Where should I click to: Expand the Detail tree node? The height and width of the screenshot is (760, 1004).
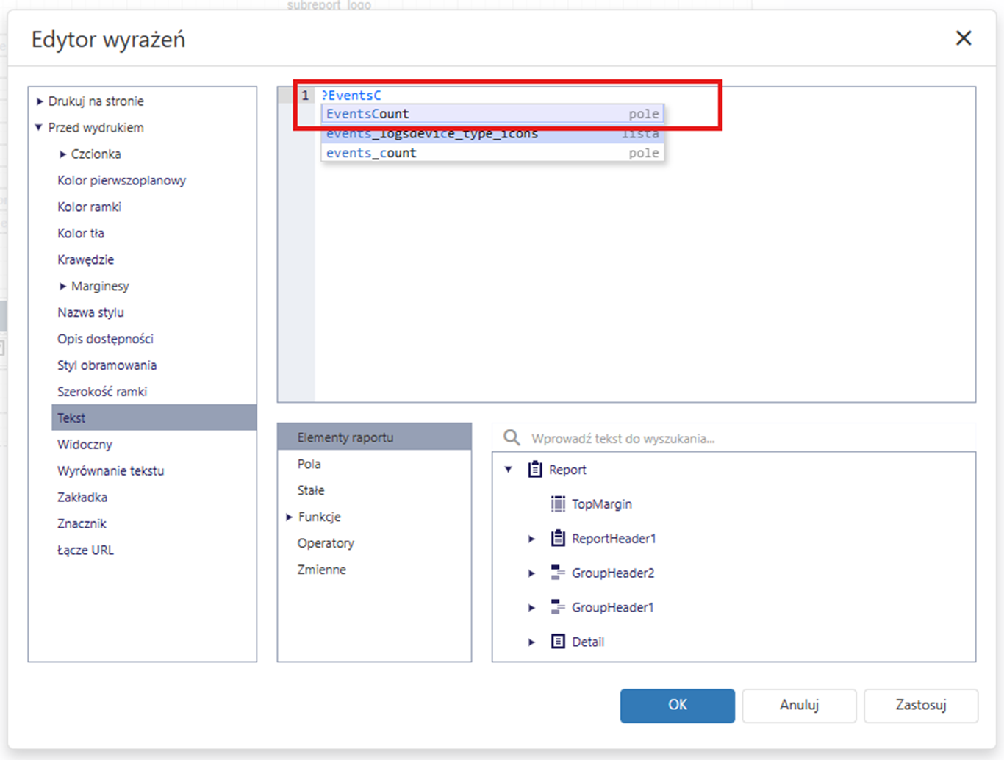(x=531, y=642)
